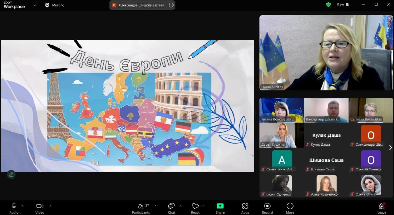Select the Кулак Даша participant tile
This screenshot has height=215, width=394.
326,135
